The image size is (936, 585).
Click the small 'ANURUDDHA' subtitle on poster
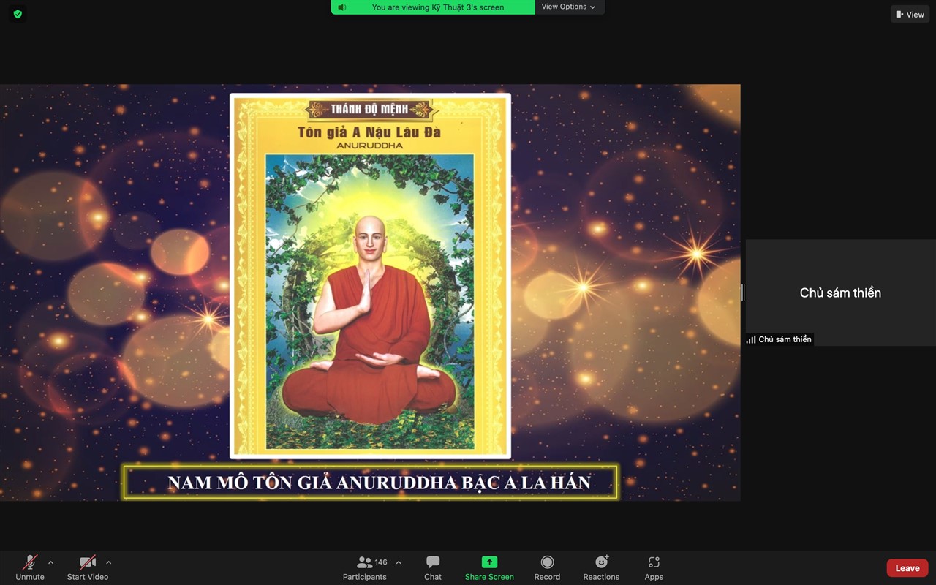tap(369, 146)
